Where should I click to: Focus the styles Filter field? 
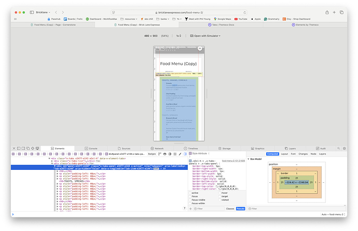point(209,209)
